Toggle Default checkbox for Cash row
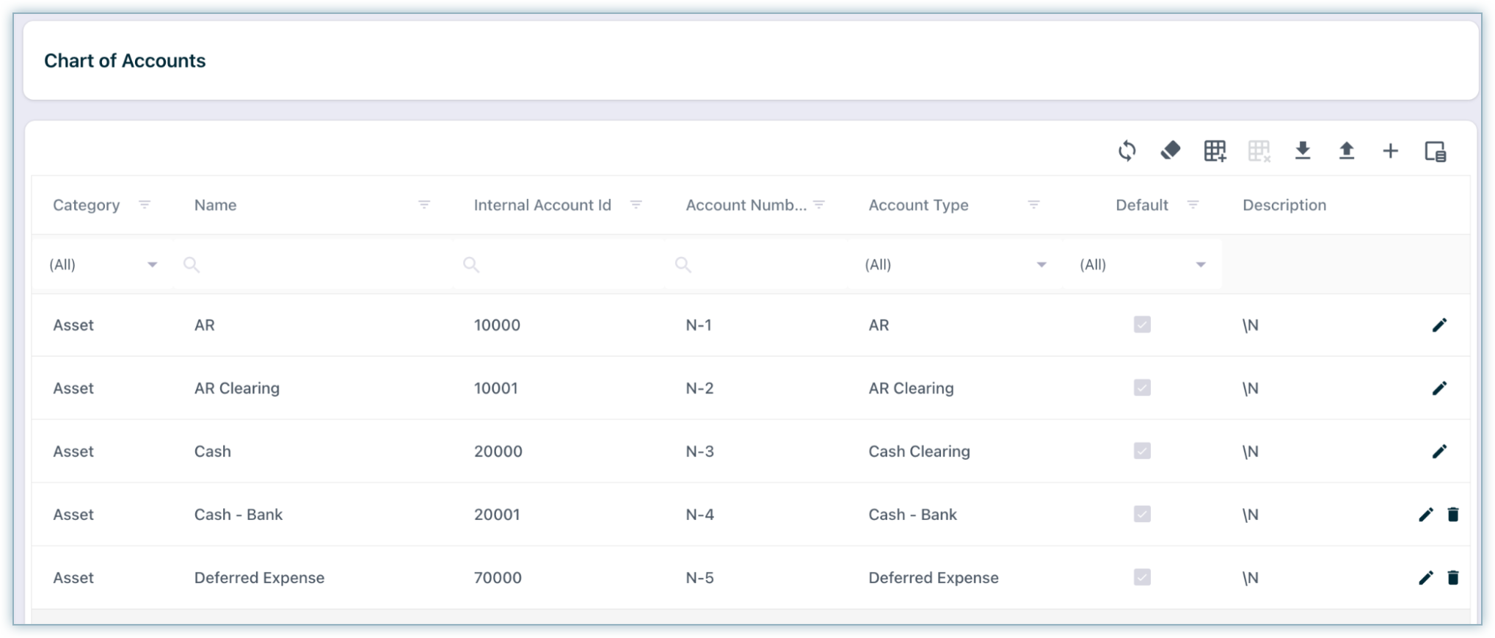This screenshot has width=1495, height=638. (1142, 451)
